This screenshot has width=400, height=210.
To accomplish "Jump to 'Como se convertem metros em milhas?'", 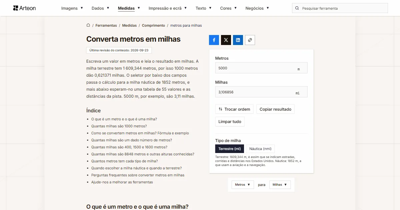I will click(140, 133).
